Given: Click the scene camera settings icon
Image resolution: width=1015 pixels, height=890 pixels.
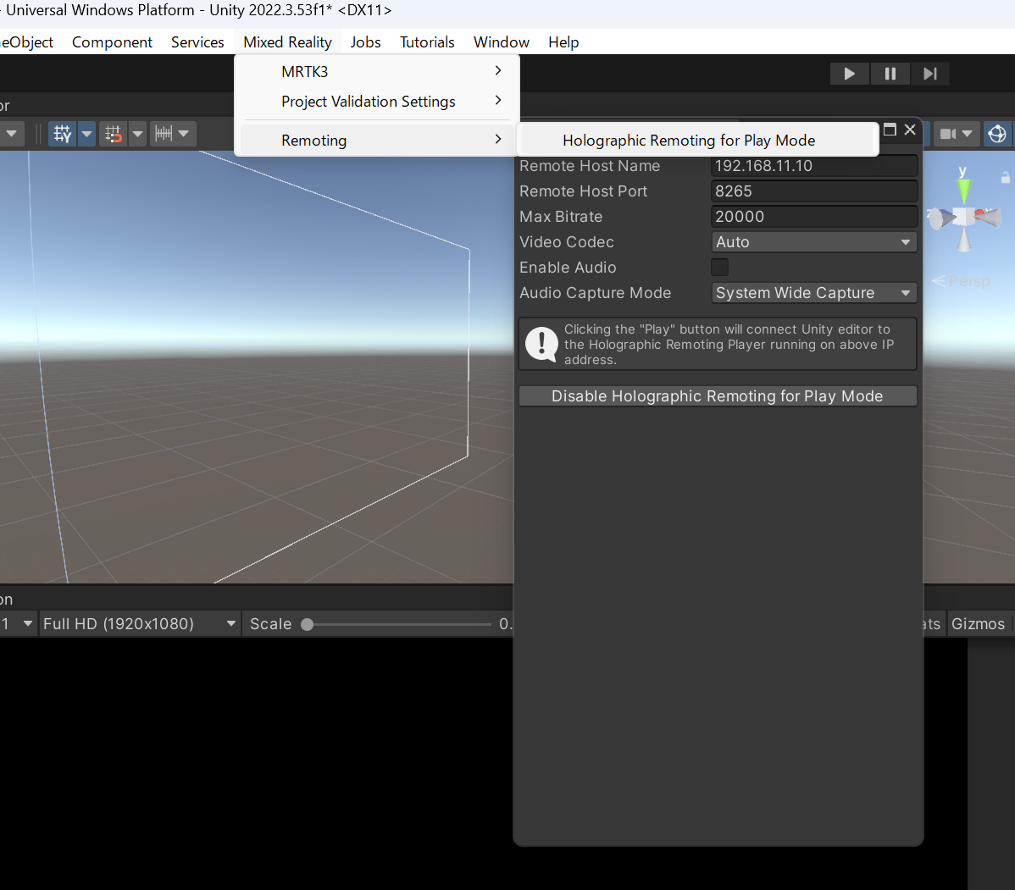Looking at the screenshot, I should 948,134.
